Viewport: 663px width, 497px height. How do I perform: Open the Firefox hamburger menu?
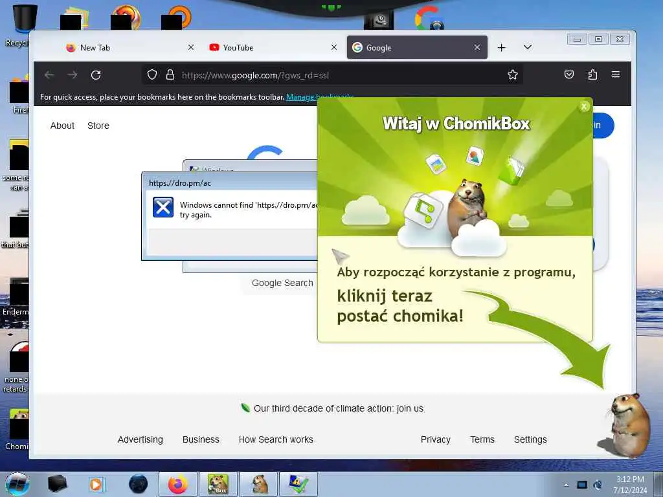(x=616, y=75)
